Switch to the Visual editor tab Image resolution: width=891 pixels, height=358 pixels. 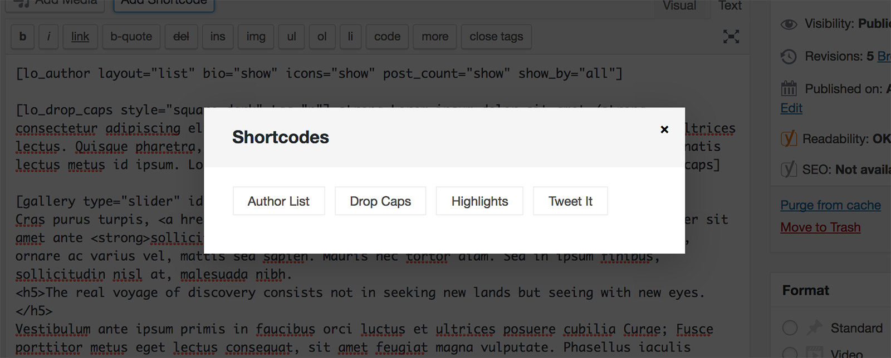point(679,6)
